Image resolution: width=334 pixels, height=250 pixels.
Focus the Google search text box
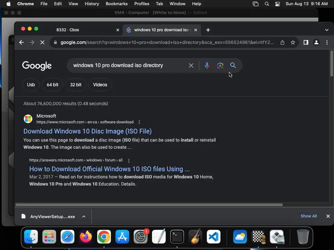(x=129, y=65)
